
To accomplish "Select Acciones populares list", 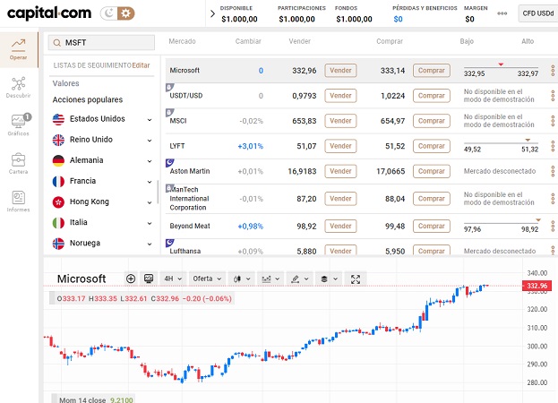I will pos(88,99).
